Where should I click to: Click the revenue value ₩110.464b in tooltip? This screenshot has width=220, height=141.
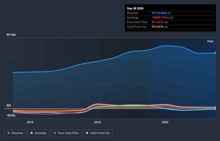pos(159,13)
